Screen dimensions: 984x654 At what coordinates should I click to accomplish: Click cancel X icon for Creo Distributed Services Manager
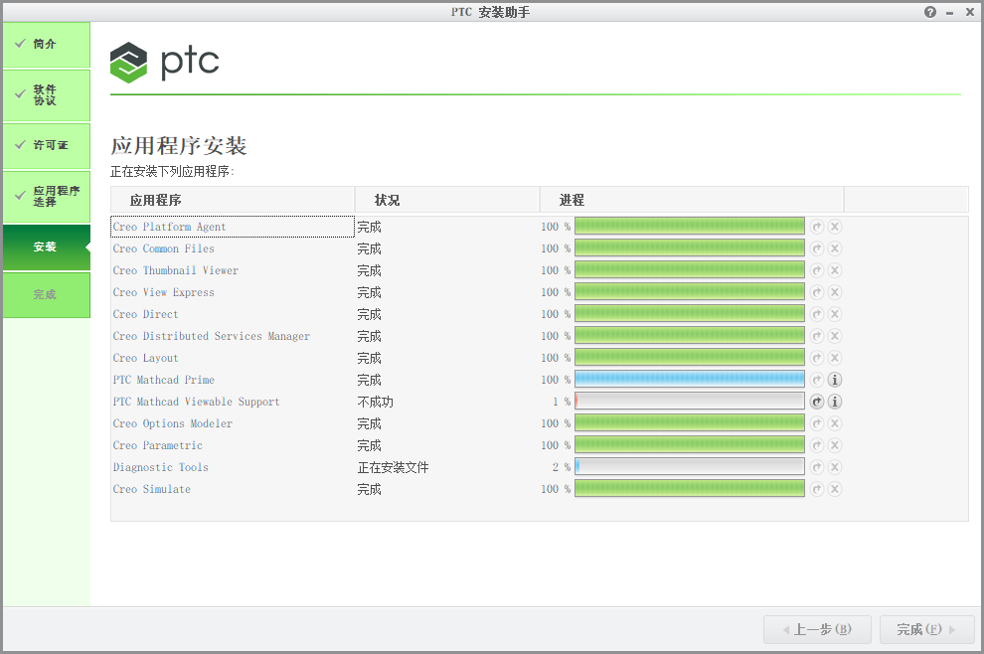click(835, 336)
